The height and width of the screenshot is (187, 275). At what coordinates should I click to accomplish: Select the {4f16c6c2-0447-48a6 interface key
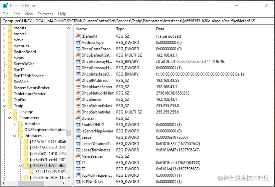click(x=48, y=142)
